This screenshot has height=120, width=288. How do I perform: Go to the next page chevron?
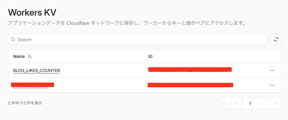264,103
